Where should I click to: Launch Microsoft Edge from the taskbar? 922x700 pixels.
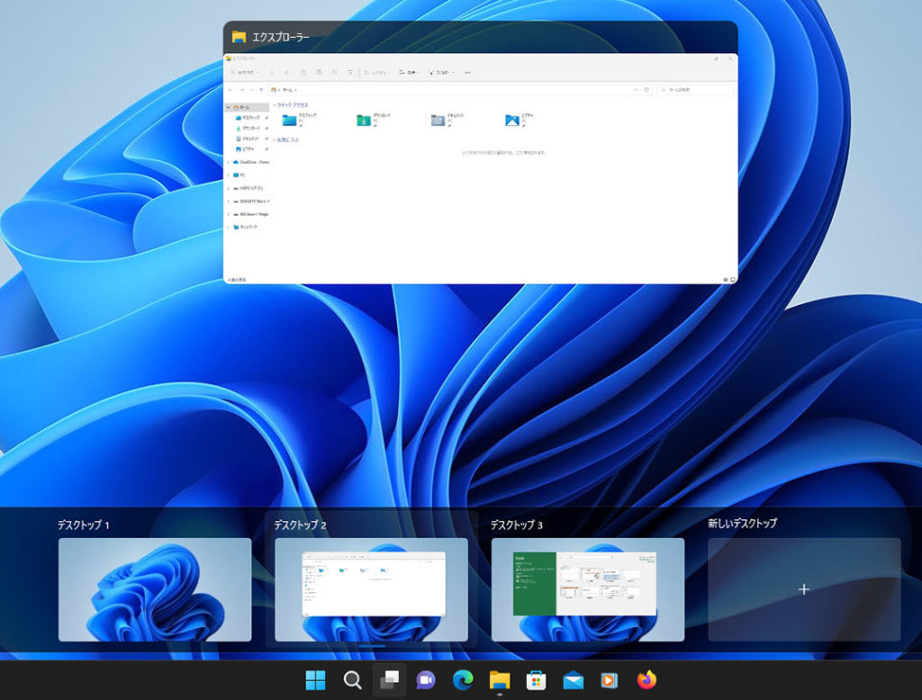(463, 680)
